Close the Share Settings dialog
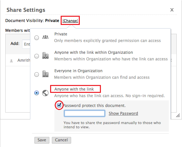This screenshot has height=147, width=182. pyautogui.click(x=172, y=10)
